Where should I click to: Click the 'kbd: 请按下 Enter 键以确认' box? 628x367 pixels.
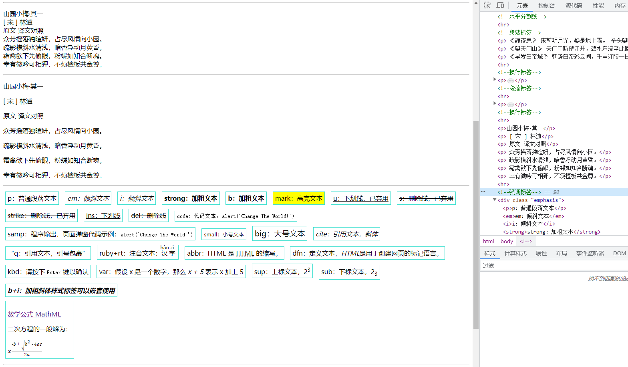[x=48, y=272]
